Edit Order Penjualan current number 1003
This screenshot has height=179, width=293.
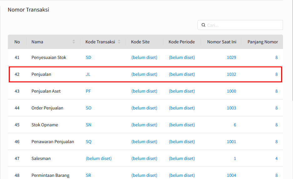(x=231, y=108)
